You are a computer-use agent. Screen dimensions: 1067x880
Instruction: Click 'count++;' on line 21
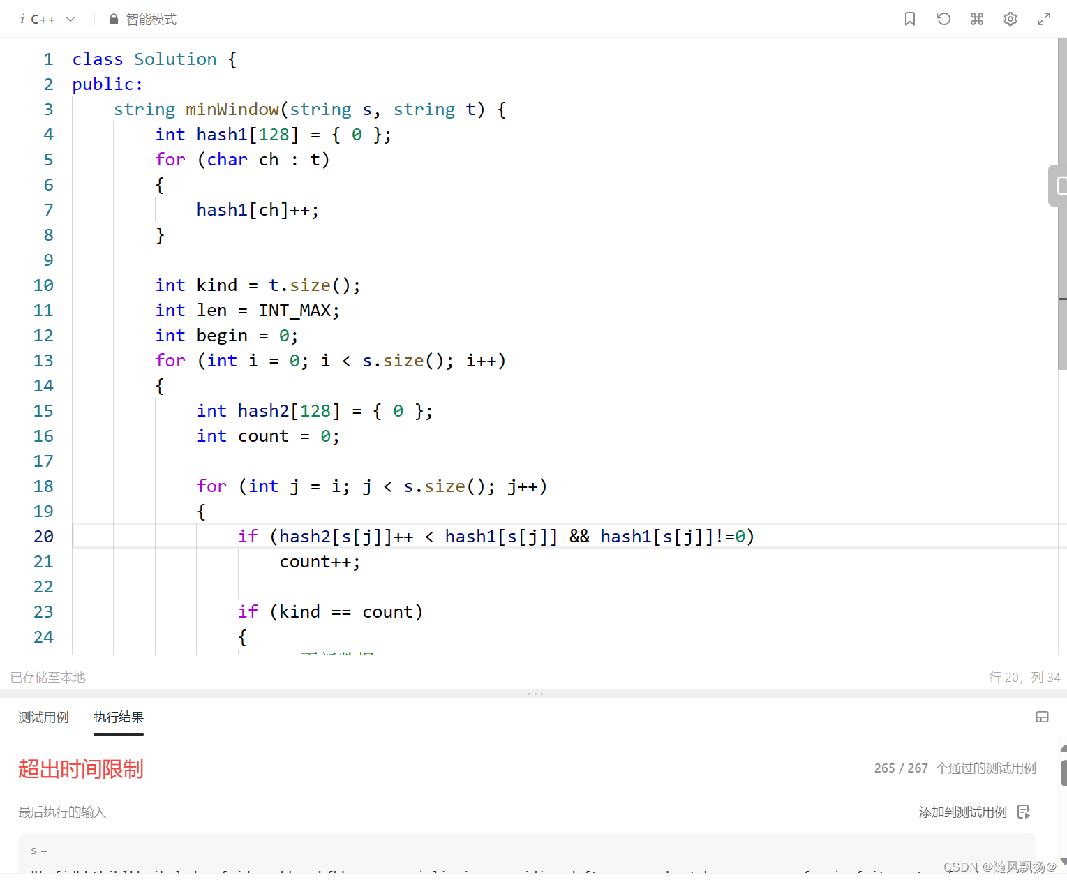pyautogui.click(x=320, y=562)
